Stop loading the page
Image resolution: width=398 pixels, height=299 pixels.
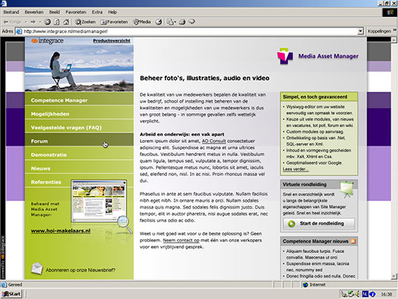[47, 22]
